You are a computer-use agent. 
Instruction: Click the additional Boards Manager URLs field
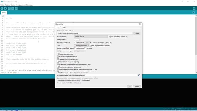coord(111,75)
